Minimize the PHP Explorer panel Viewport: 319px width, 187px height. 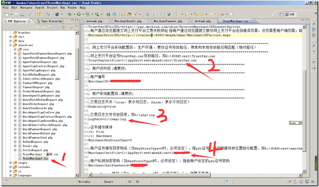72,21
